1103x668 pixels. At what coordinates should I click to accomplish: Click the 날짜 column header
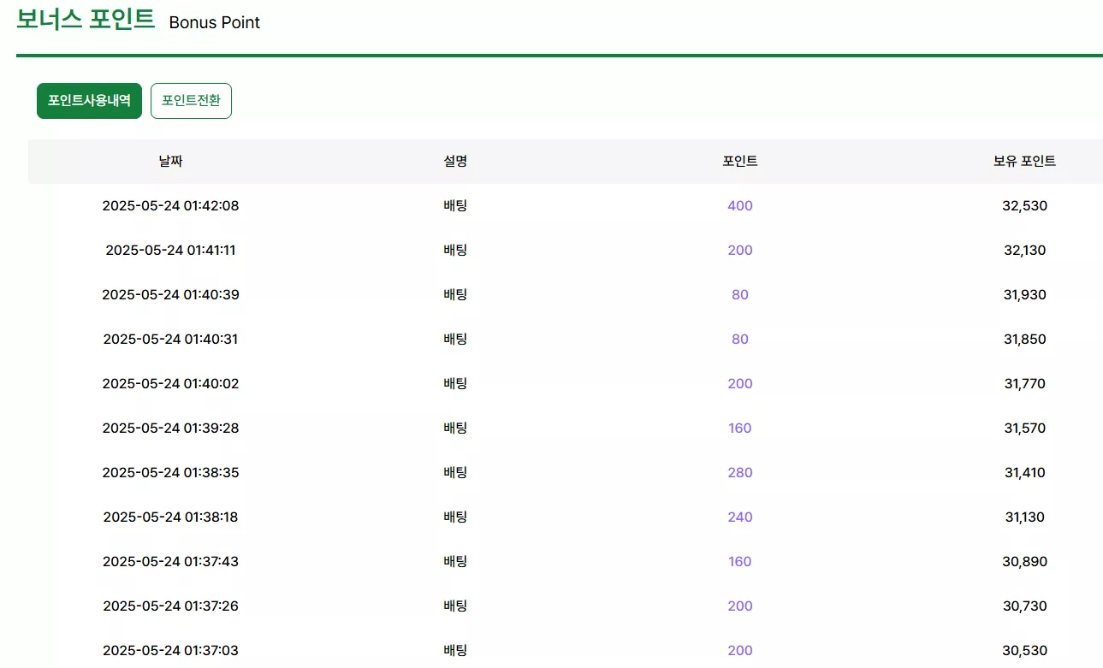(x=170, y=161)
